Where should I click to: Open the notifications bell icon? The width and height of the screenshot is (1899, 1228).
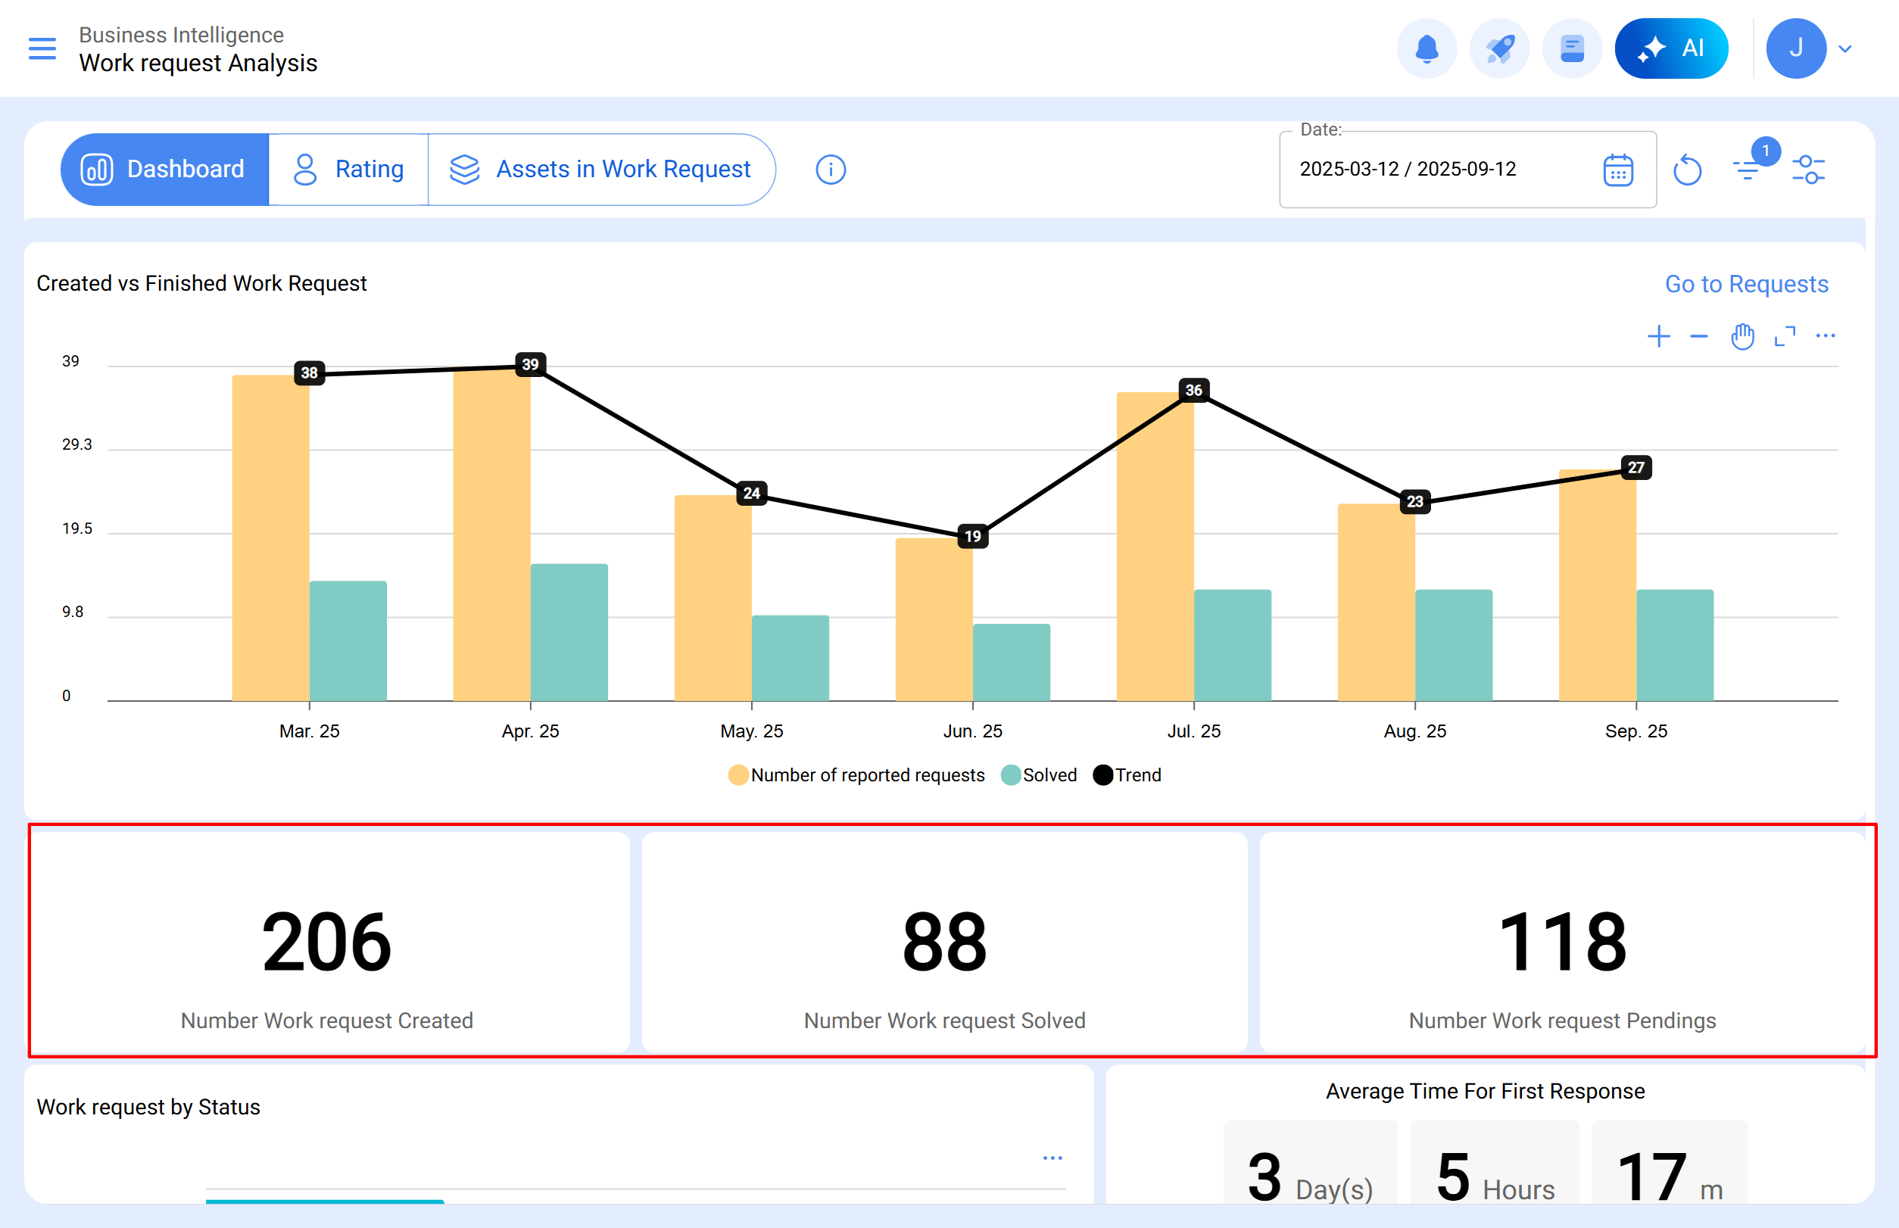1427,48
